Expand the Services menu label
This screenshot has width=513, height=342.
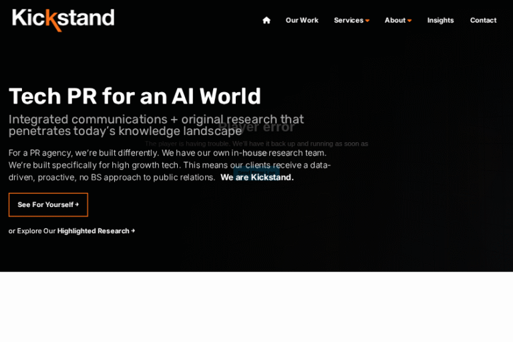coord(348,20)
